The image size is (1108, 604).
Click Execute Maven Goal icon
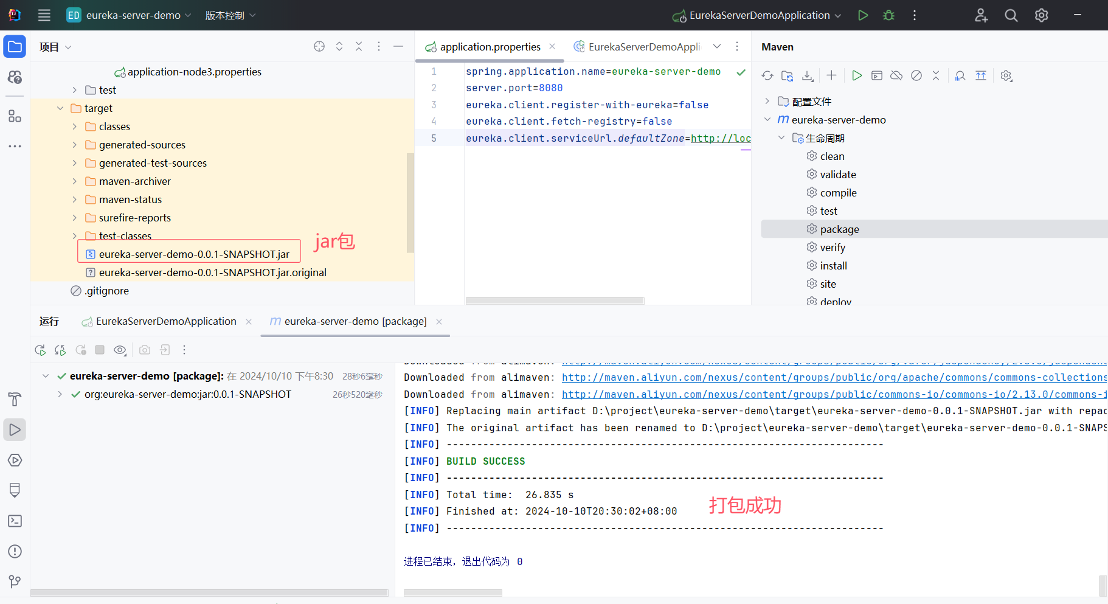click(876, 75)
